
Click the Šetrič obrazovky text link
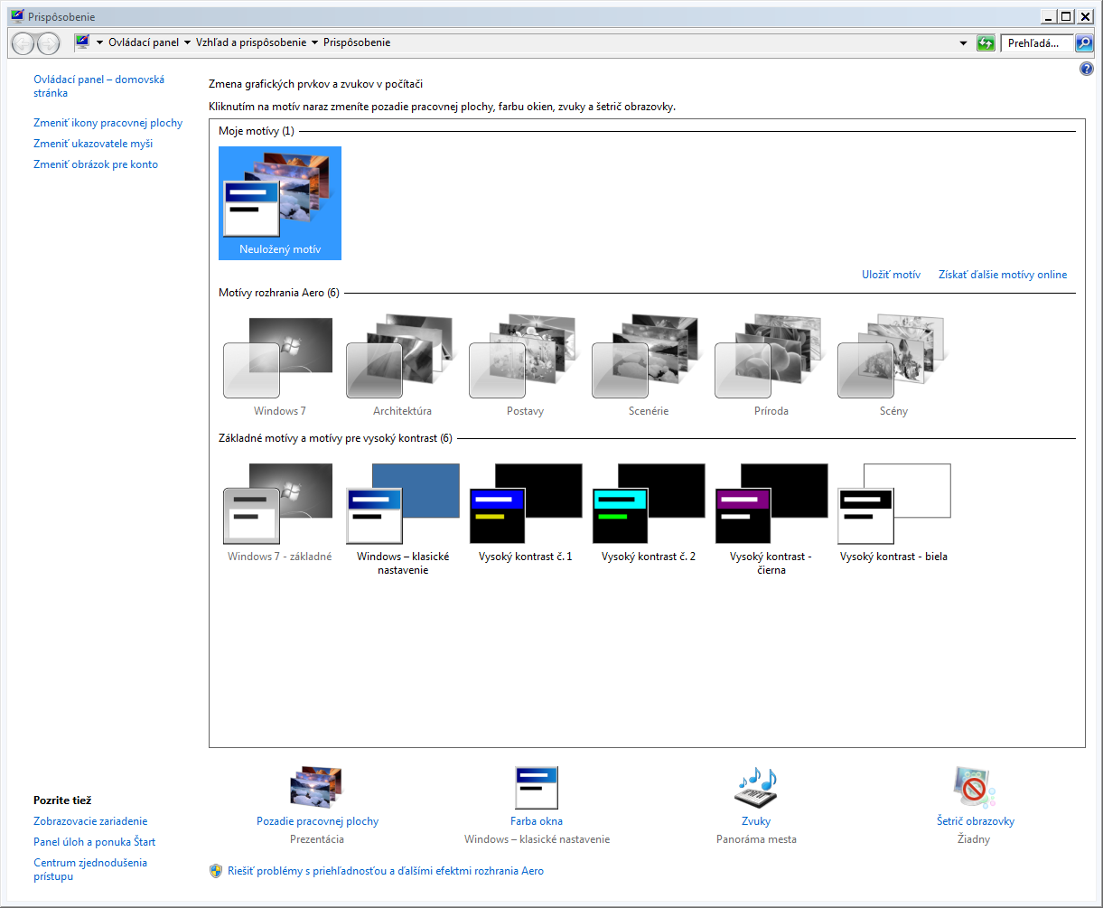click(x=976, y=821)
